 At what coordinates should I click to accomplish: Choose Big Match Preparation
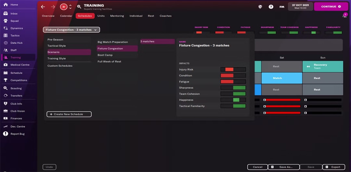[117, 42]
